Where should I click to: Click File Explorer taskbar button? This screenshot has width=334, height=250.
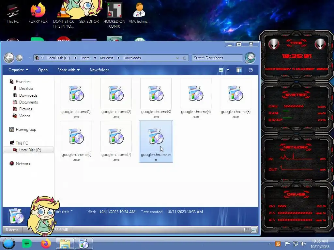click(x=65, y=243)
